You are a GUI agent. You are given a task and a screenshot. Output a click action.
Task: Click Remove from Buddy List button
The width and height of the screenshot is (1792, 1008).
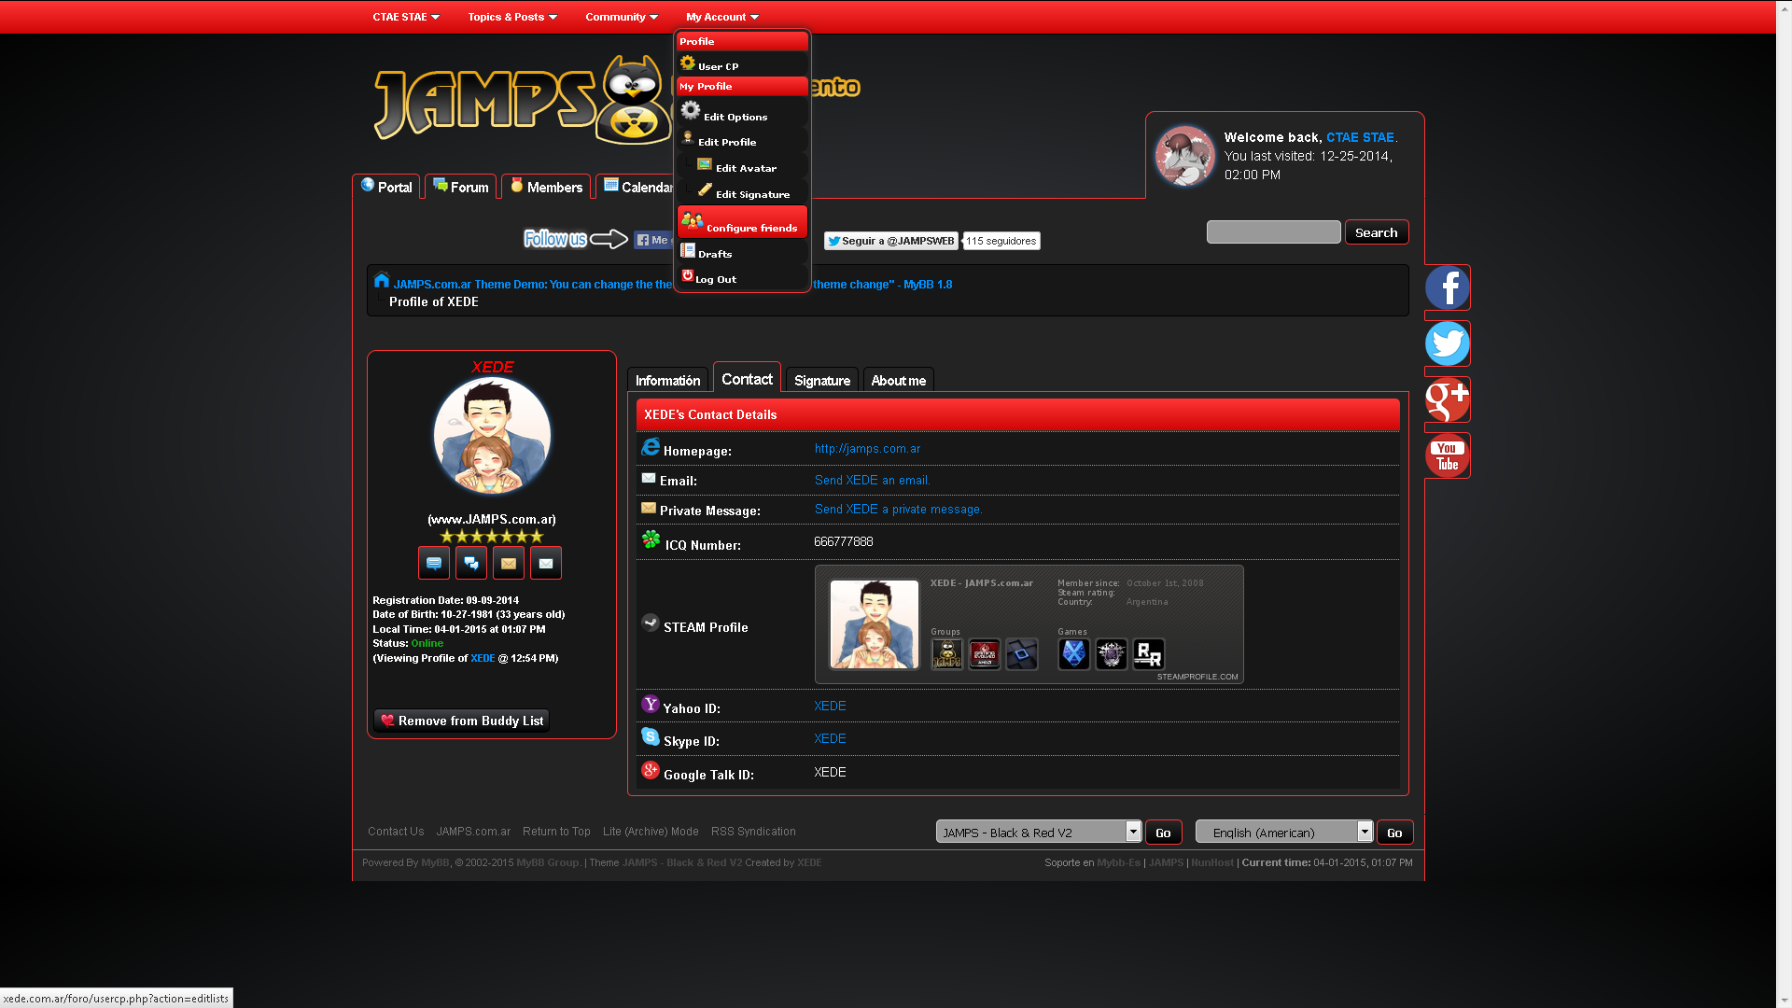(x=462, y=721)
